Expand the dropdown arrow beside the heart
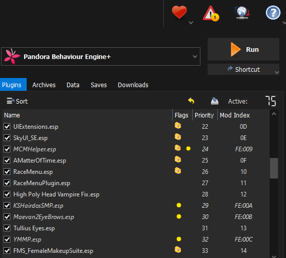Viewport: 286px width, 258px height. [x=191, y=23]
